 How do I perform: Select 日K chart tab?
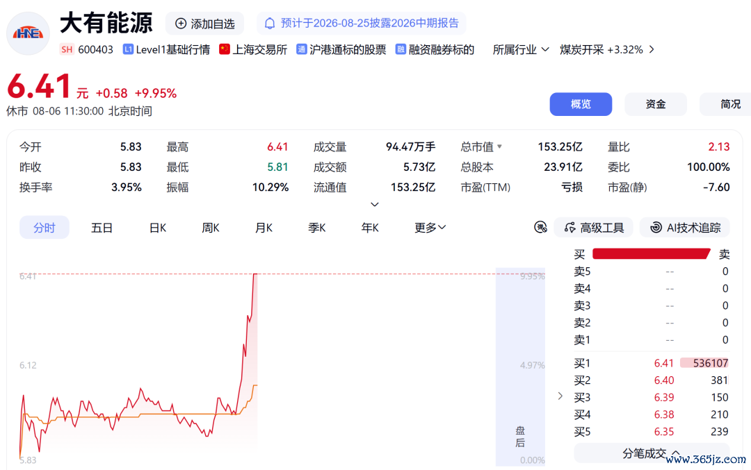pyautogui.click(x=158, y=228)
